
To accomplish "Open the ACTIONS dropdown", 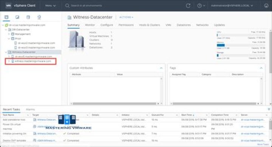I will click(x=126, y=17).
